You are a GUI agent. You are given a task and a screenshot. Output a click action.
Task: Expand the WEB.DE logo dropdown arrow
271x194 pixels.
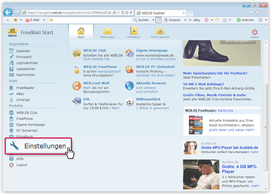(x=21, y=20)
